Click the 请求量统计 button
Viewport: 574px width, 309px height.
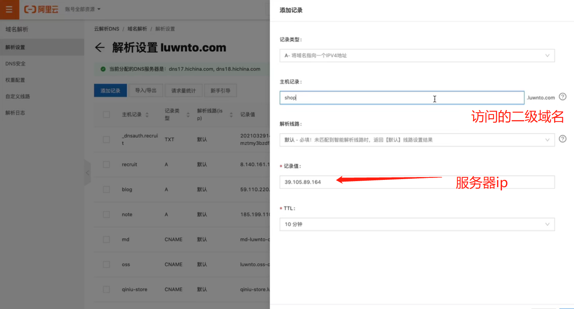pos(183,91)
